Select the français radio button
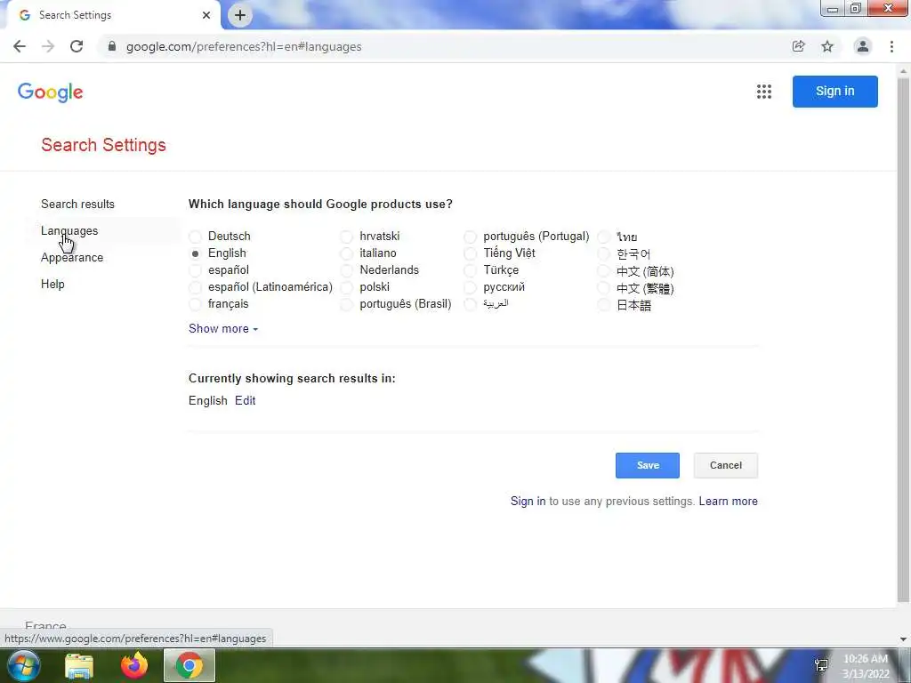The height and width of the screenshot is (683, 911). click(195, 304)
